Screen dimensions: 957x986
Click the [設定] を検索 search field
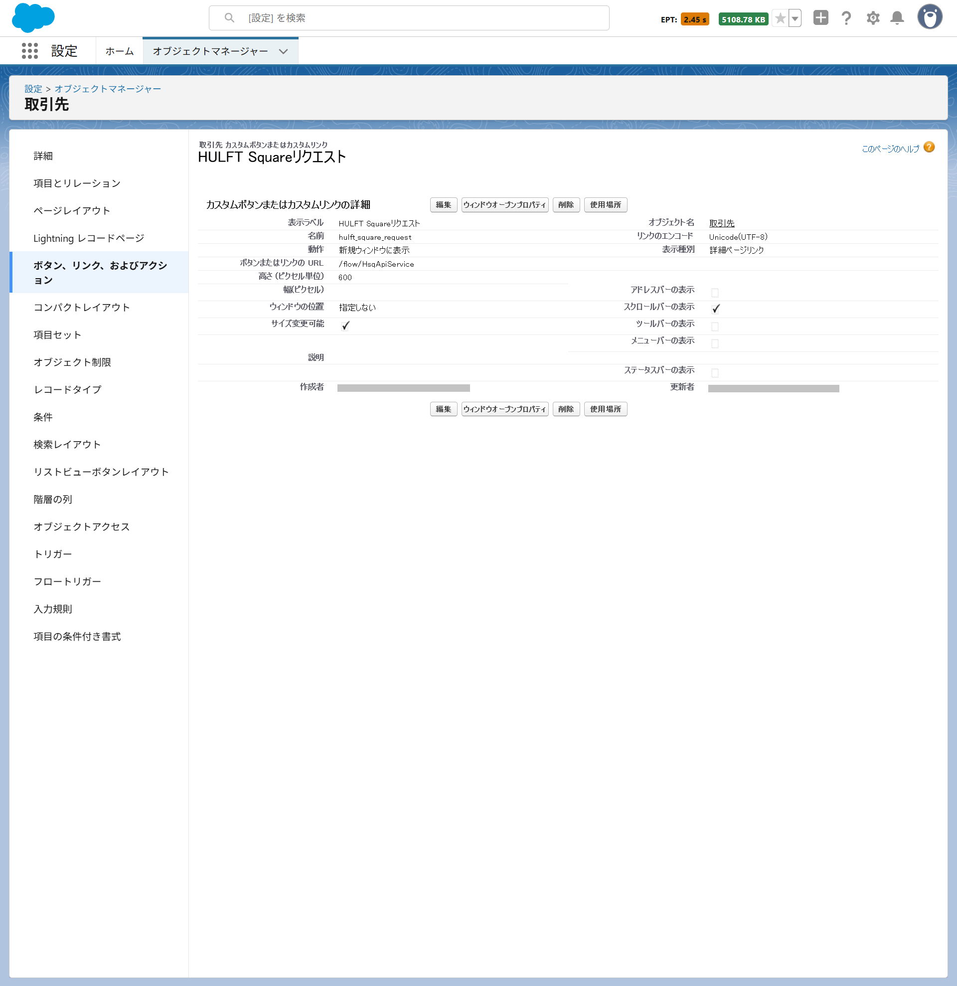[408, 18]
